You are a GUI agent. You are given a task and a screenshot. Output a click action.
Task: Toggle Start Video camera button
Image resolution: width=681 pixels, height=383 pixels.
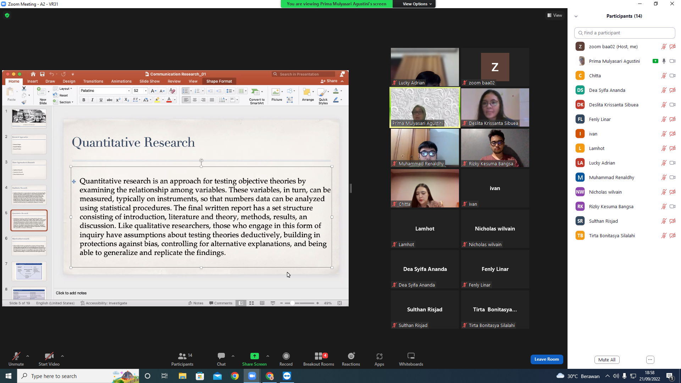coord(49,359)
